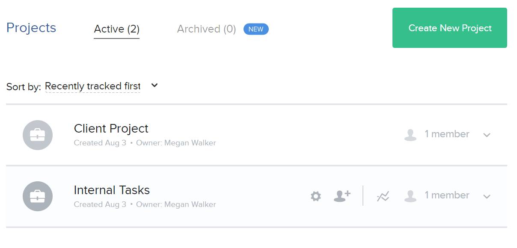Viewport: 517px width, 248px height.
Task: Switch to the Archived projects tab
Action: pos(206,29)
